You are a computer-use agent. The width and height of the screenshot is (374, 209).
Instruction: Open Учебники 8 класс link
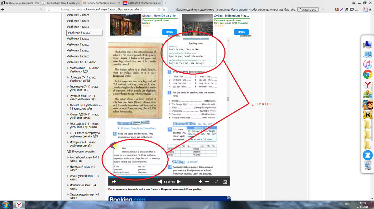tap(78, 50)
